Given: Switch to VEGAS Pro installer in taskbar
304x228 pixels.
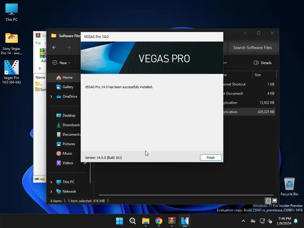Looking at the screenshot, I should pos(185,221).
